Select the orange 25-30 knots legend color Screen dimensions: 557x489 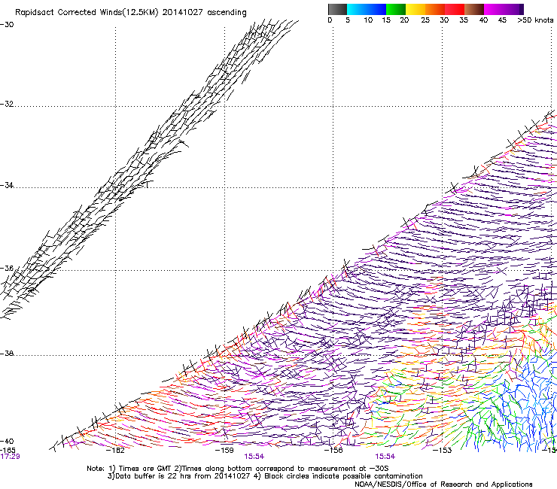[x=435, y=9]
